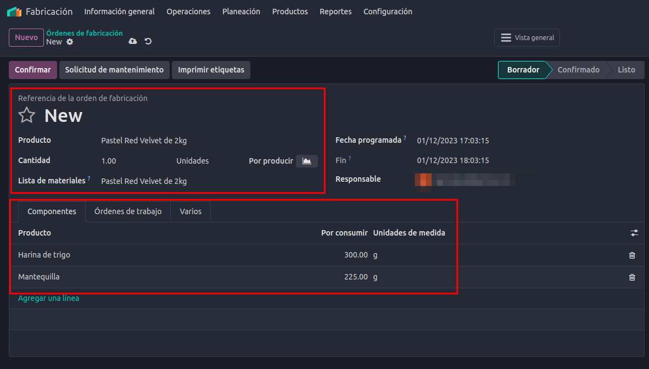Image resolution: width=649 pixels, height=369 pixels.
Task: Go back to Órdenes de fabricación breadcrumb
Action: [85, 33]
